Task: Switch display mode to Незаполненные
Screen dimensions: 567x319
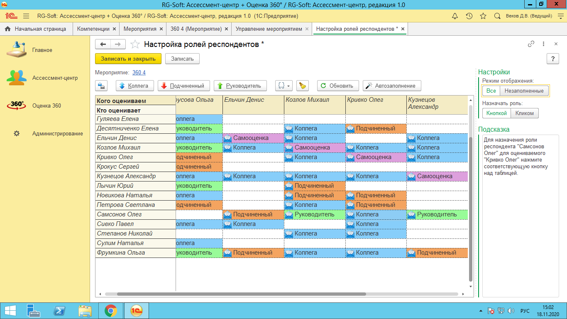Action: [524, 91]
